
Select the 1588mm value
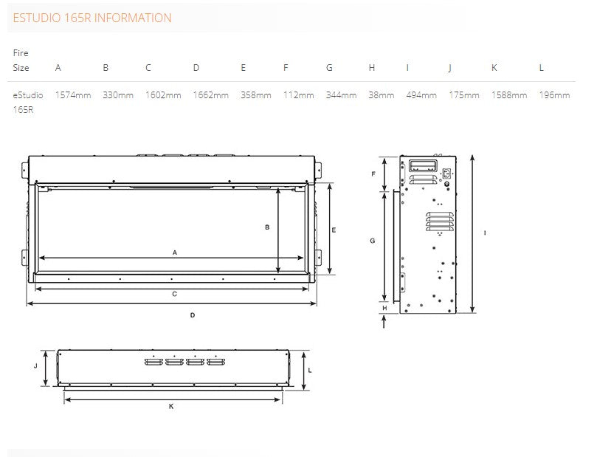[509, 95]
